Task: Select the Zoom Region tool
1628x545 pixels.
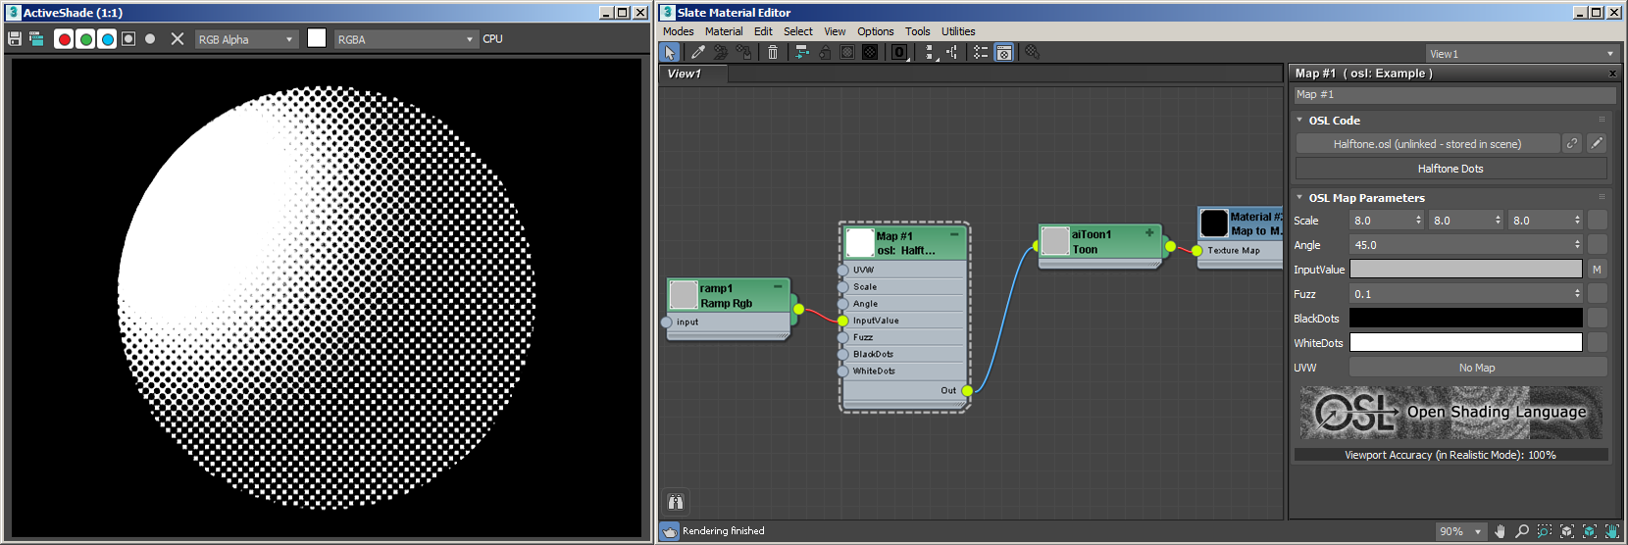Action: pos(1545,531)
